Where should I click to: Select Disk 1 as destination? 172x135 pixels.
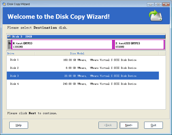(83, 60)
